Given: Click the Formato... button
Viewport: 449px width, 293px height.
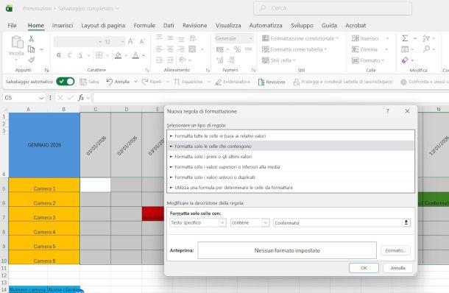Looking at the screenshot, I should 395,250.
